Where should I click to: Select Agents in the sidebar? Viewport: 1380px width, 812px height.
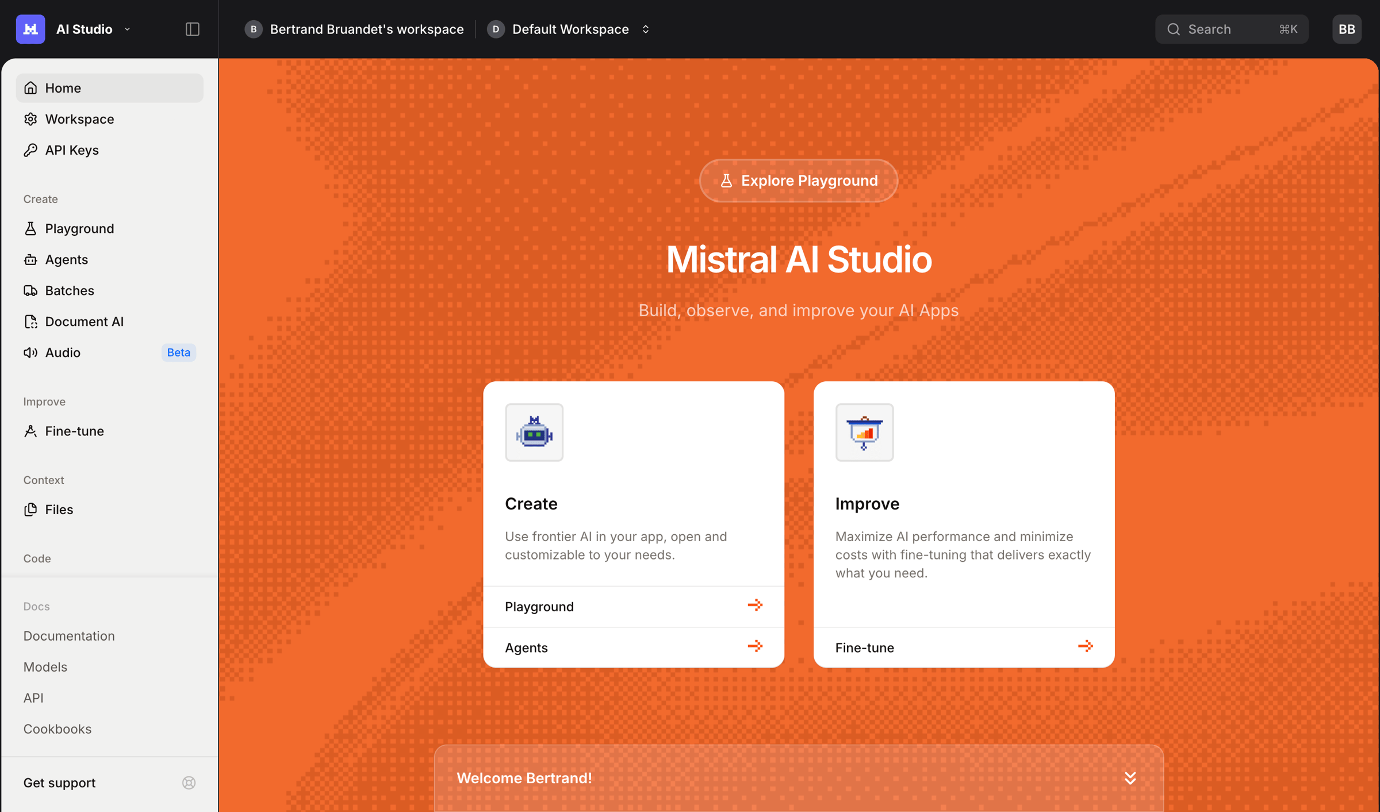109,259
